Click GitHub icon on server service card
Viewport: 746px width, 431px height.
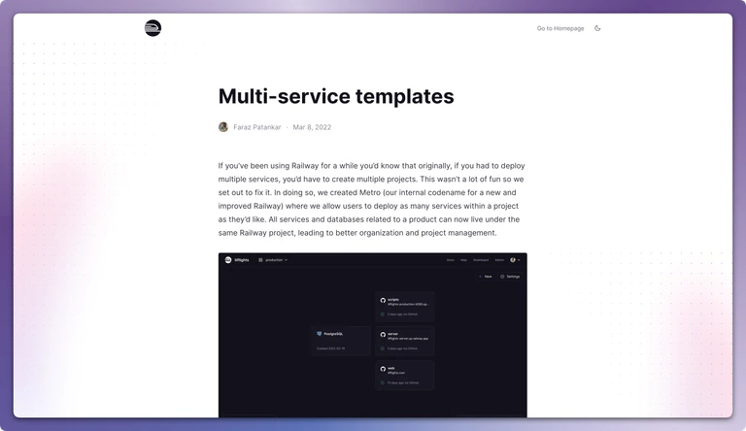click(383, 335)
